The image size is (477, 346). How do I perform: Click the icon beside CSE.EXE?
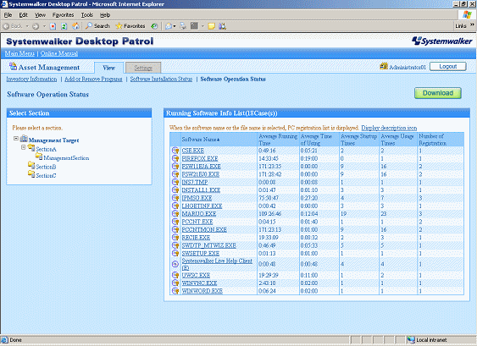pyautogui.click(x=175, y=151)
